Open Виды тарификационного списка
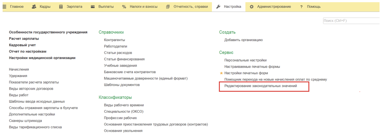Viewport: 382px width, 137px height. click(x=35, y=127)
